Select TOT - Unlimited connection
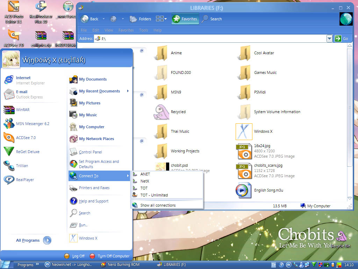Viewport: 358px width, 269px height. click(x=154, y=195)
